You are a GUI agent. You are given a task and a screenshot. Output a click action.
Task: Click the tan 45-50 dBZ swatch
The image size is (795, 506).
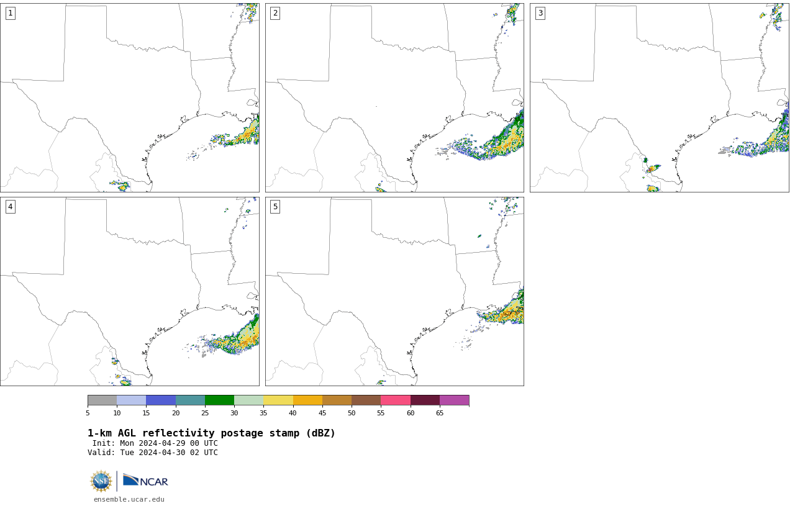337,400
